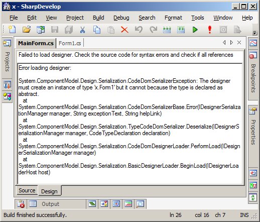Expand toolbar overflow options arrow

(254, 33)
